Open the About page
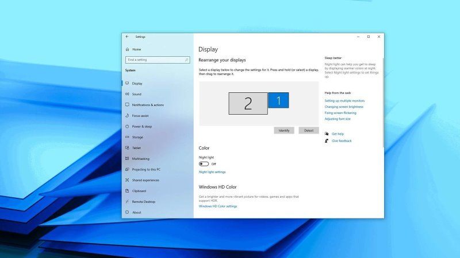 137,213
